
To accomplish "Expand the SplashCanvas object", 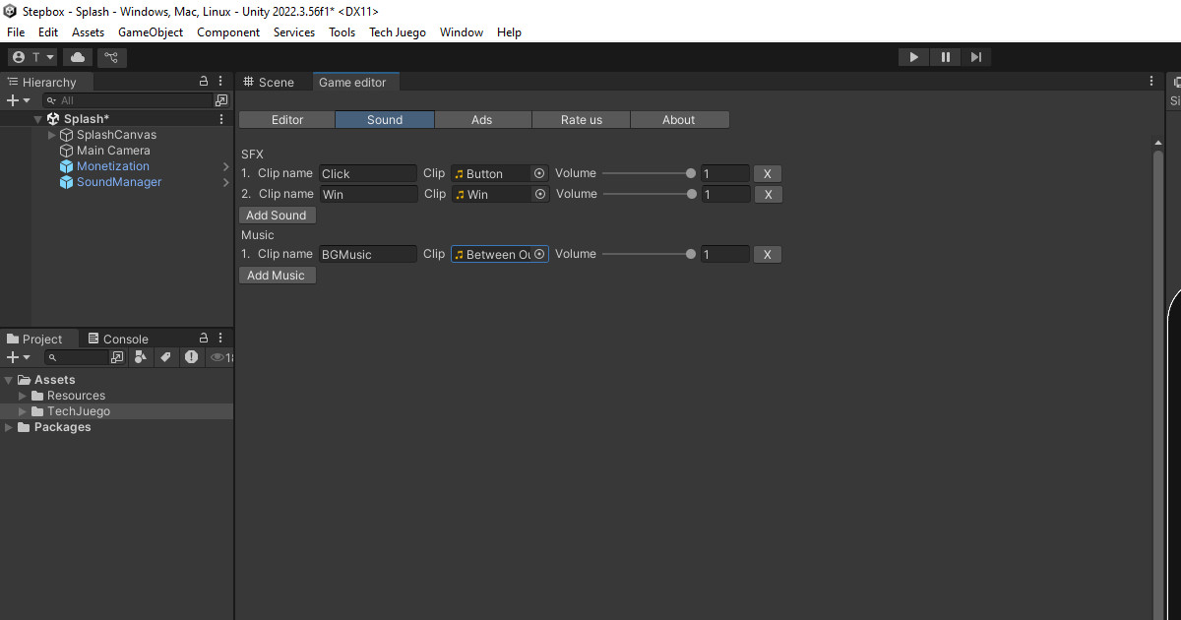I will pyautogui.click(x=52, y=135).
